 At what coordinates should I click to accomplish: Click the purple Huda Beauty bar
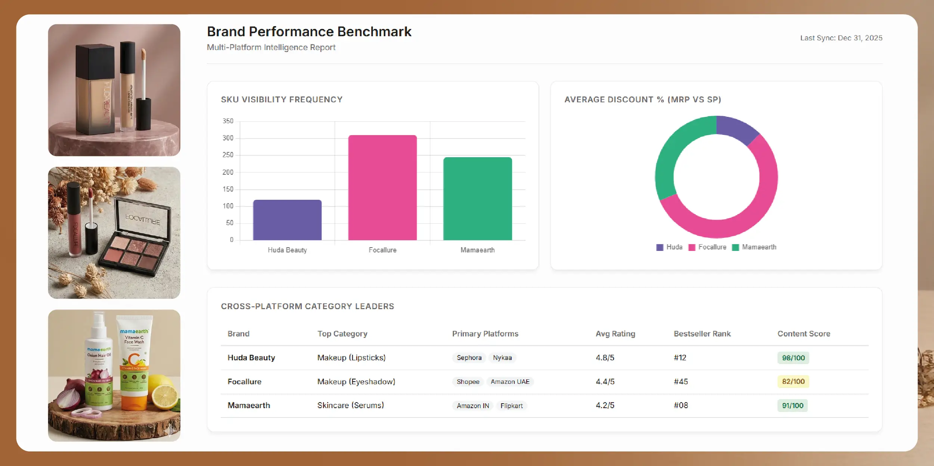287,220
